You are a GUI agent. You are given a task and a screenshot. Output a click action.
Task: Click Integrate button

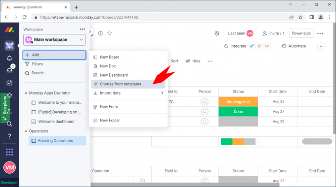click(235, 46)
